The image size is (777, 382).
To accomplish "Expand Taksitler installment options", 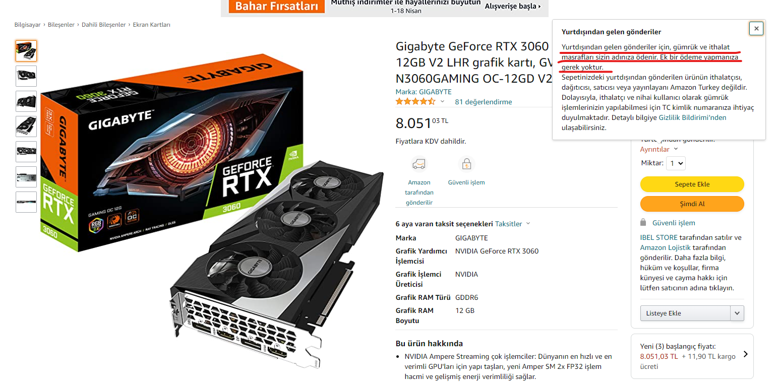I will tap(513, 224).
